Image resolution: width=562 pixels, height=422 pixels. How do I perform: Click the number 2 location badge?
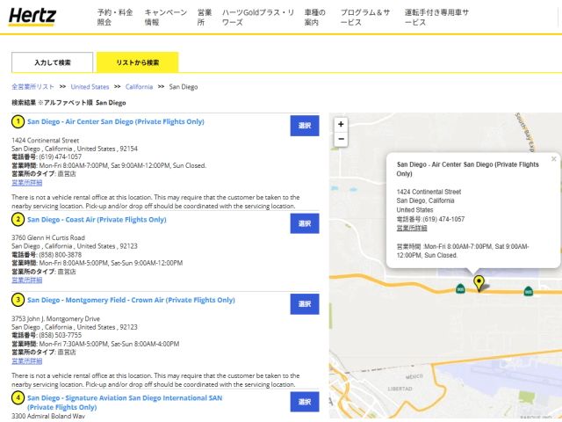[x=18, y=220]
